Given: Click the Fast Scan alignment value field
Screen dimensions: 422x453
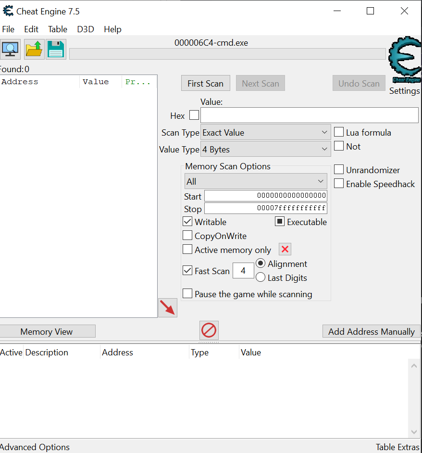Looking at the screenshot, I should point(243,271).
